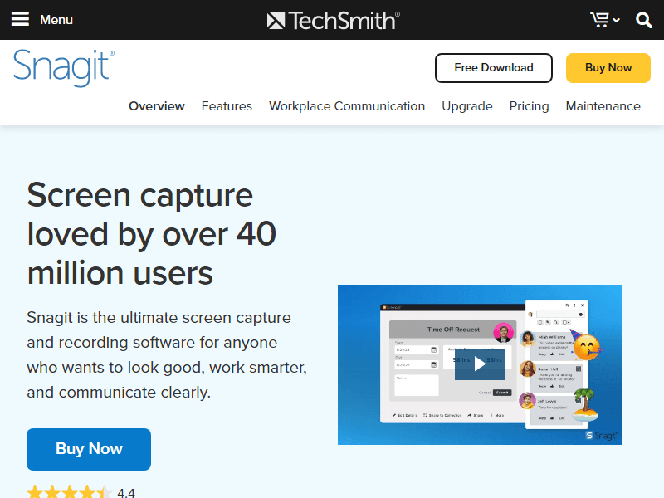Image resolution: width=664 pixels, height=498 pixels.
Task: Click the Snagit watermark in the video
Action: [603, 434]
